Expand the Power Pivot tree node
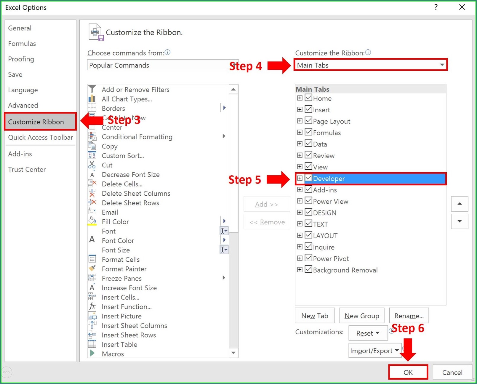Viewport: 477px width, 384px height. (x=300, y=258)
